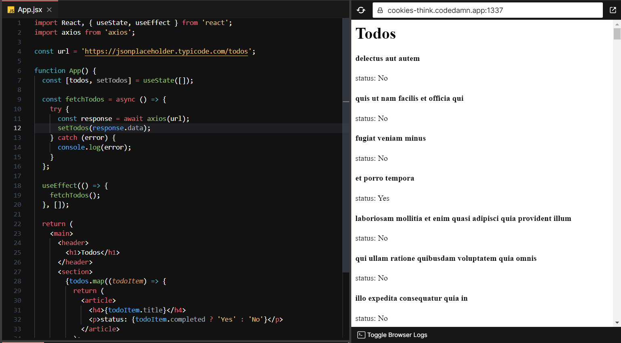Click the terminal icon next to Toggle Browser Logs

tap(360, 335)
